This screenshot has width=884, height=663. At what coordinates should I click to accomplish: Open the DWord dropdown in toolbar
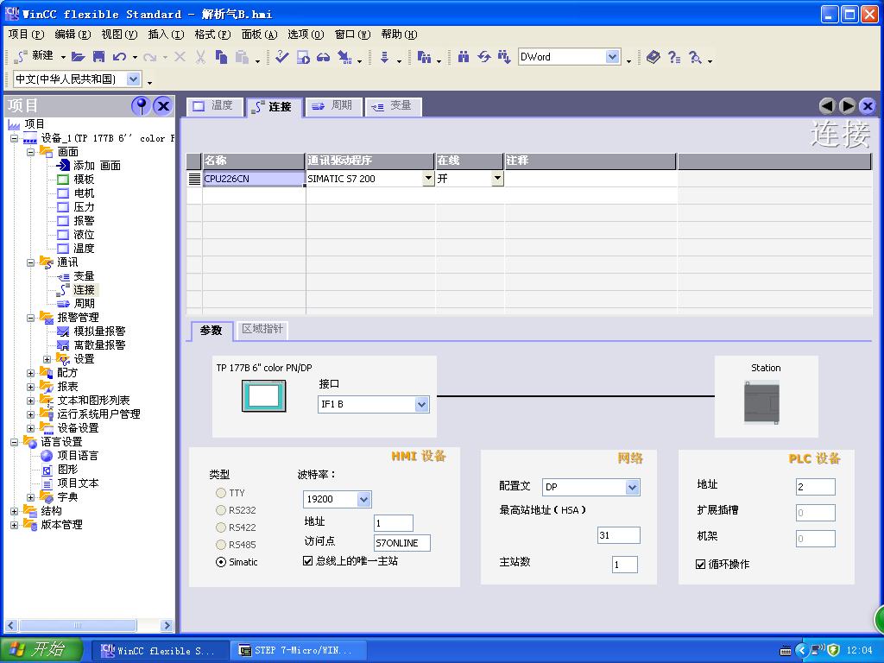(x=613, y=56)
